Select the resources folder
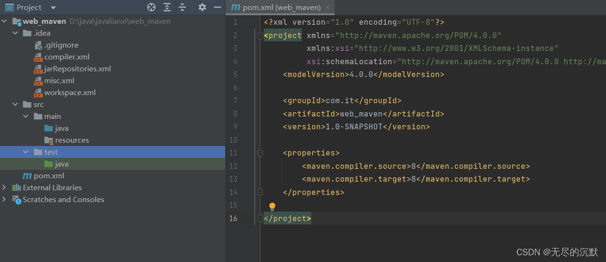 pyautogui.click(x=72, y=140)
